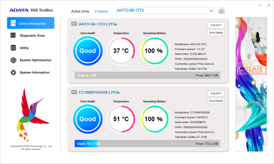The height and width of the screenshot is (164, 274).
Task: Click the CT1000P5SSD8 used space bar
Action: [x=148, y=143]
